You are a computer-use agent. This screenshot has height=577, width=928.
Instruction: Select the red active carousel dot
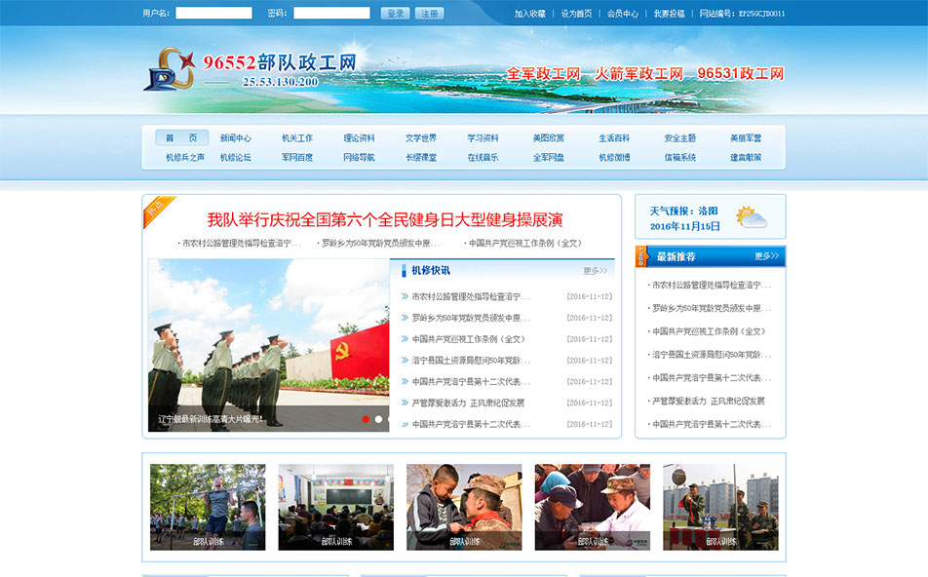(x=366, y=419)
